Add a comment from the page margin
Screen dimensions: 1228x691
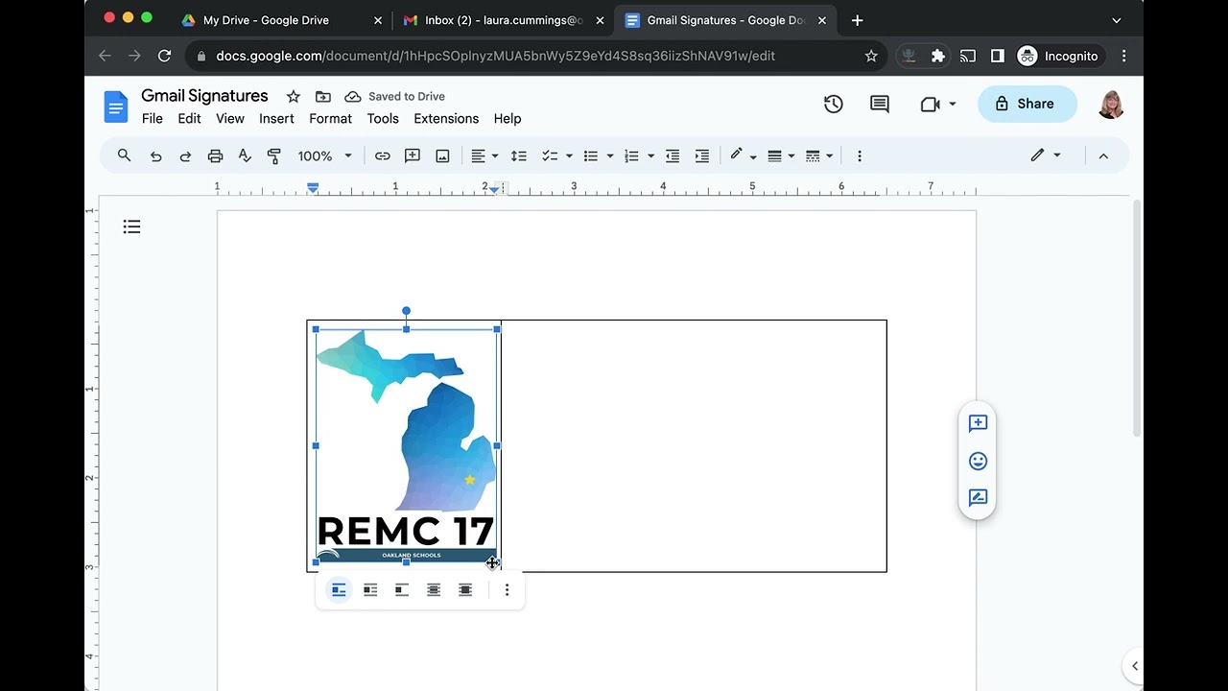tap(978, 423)
